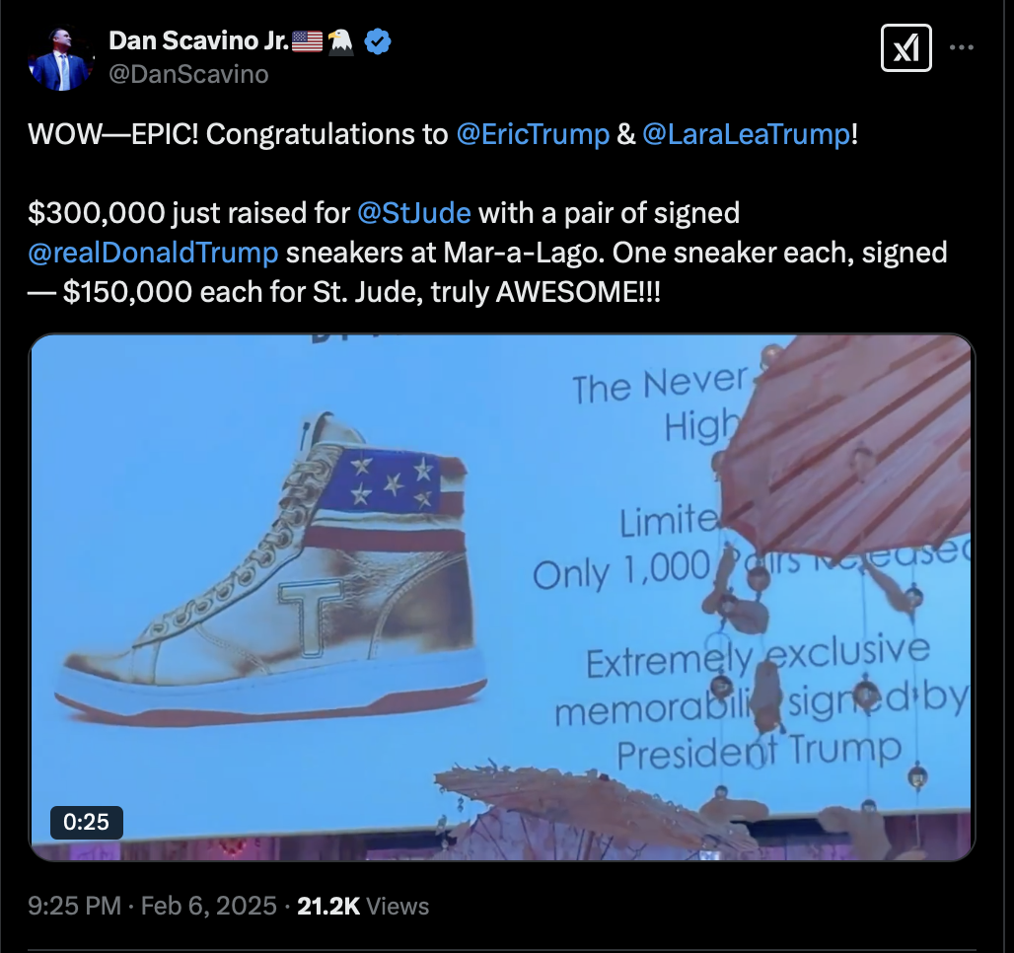Click the American flag emoji in name
The image size is (1014, 953).
[x=307, y=40]
